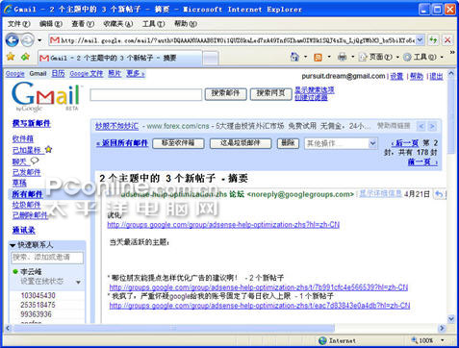Open the 已发邮件 (Sent Mail) folder
459x348 pixels.
tap(26, 172)
